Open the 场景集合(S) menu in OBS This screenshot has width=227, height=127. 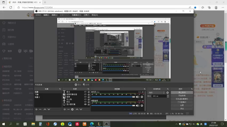pos(76,15)
